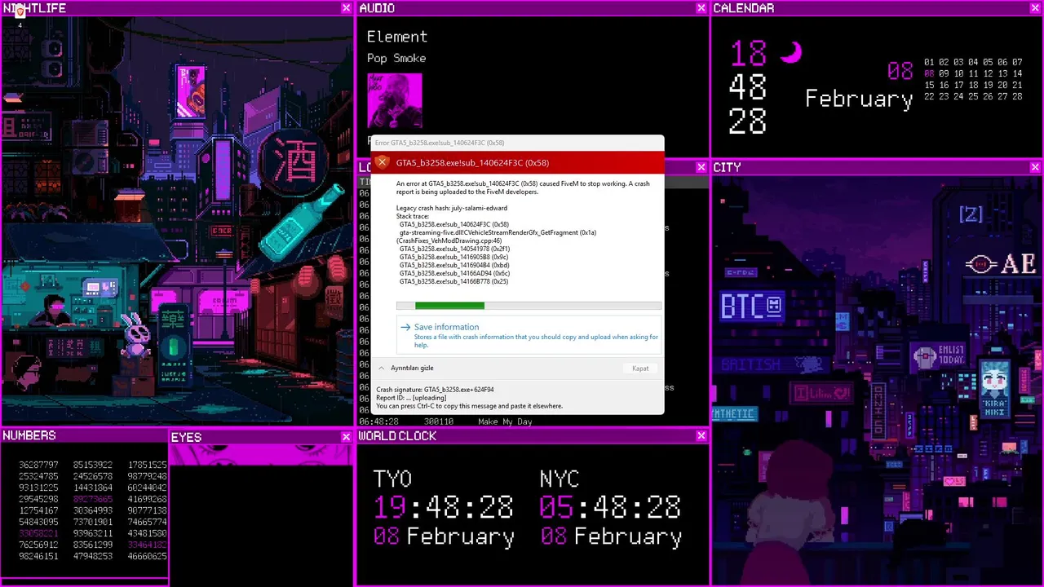Click stack line sub_140541978 (0x2f1)
The image size is (1044, 587).
454,249
